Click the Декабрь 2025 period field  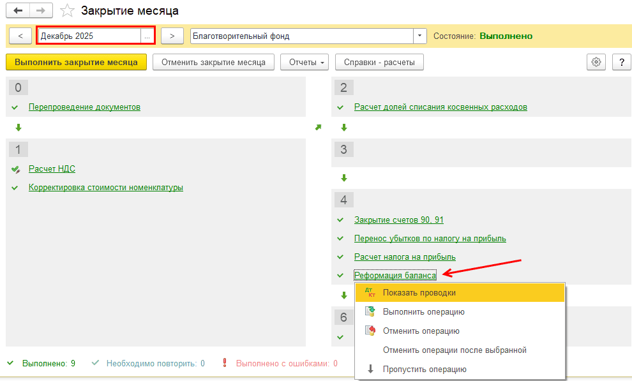coord(89,36)
